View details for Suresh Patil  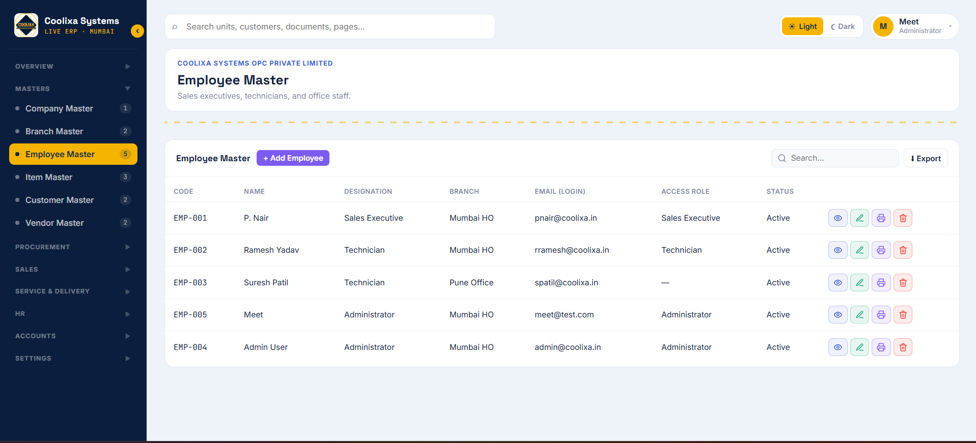point(838,283)
